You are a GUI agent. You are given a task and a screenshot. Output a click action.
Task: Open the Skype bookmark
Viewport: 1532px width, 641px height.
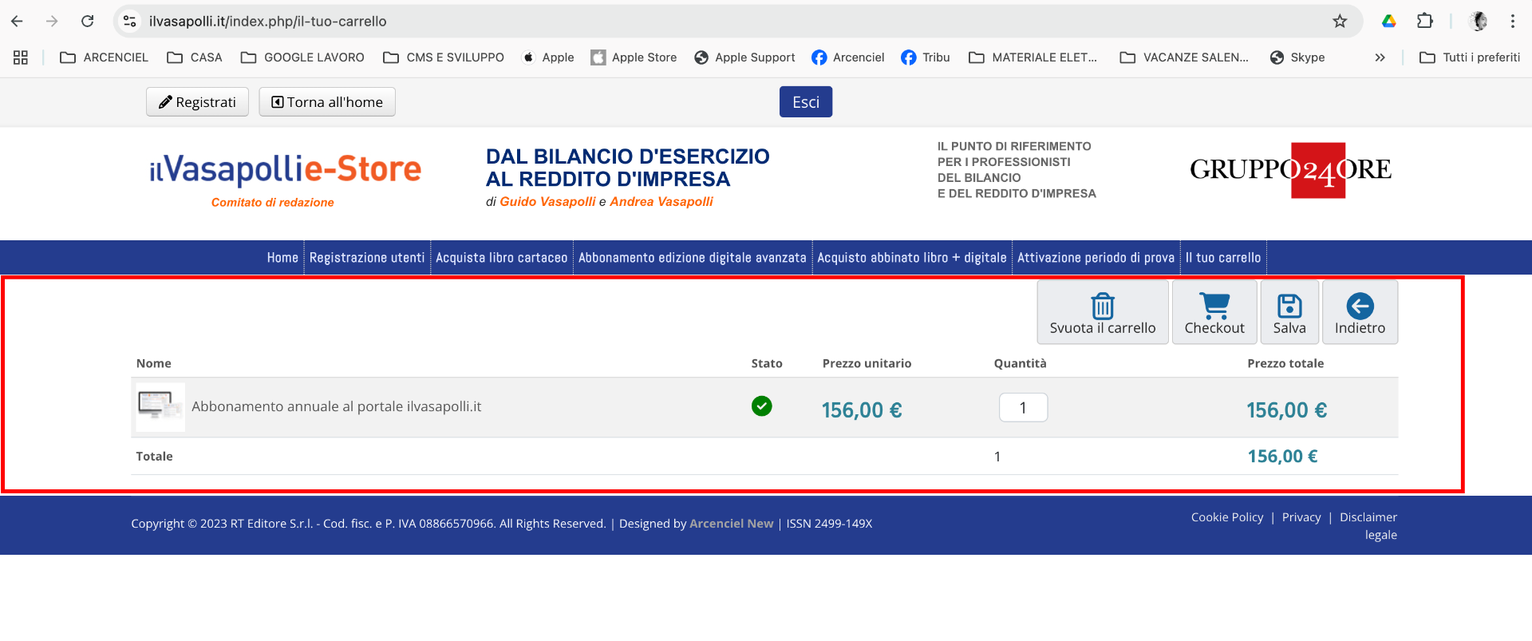(1297, 57)
